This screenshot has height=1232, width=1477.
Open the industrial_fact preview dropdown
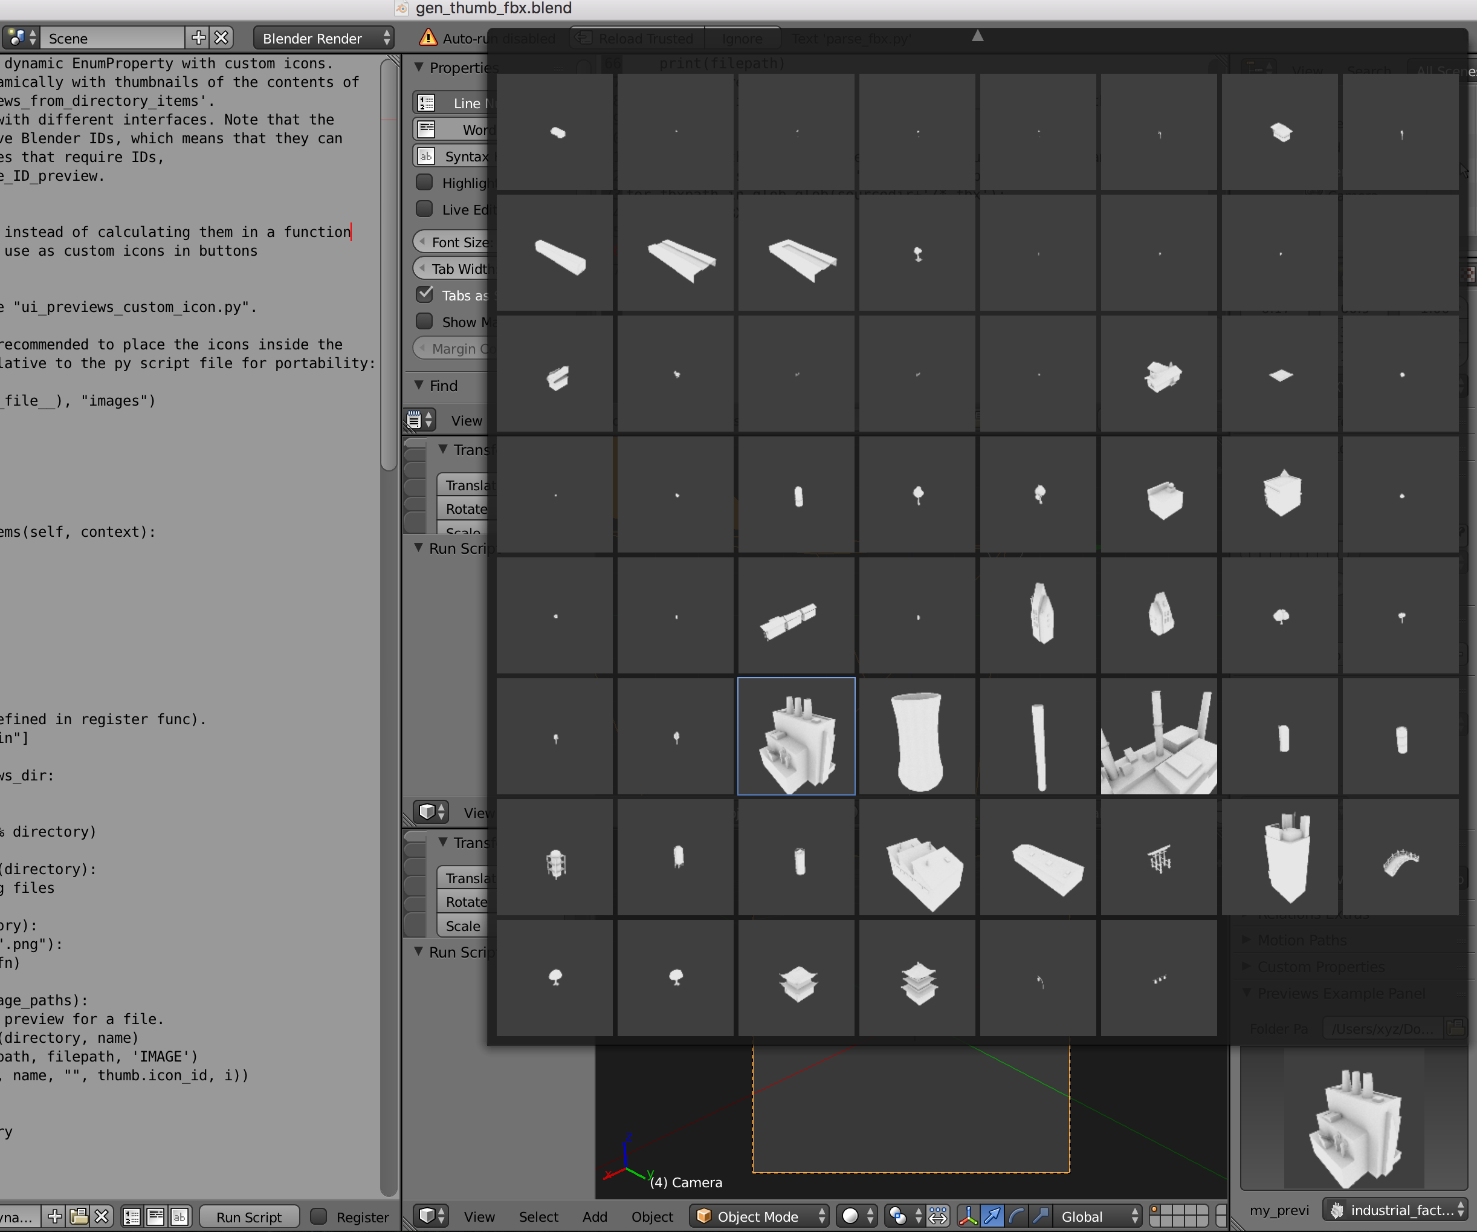click(1395, 1210)
